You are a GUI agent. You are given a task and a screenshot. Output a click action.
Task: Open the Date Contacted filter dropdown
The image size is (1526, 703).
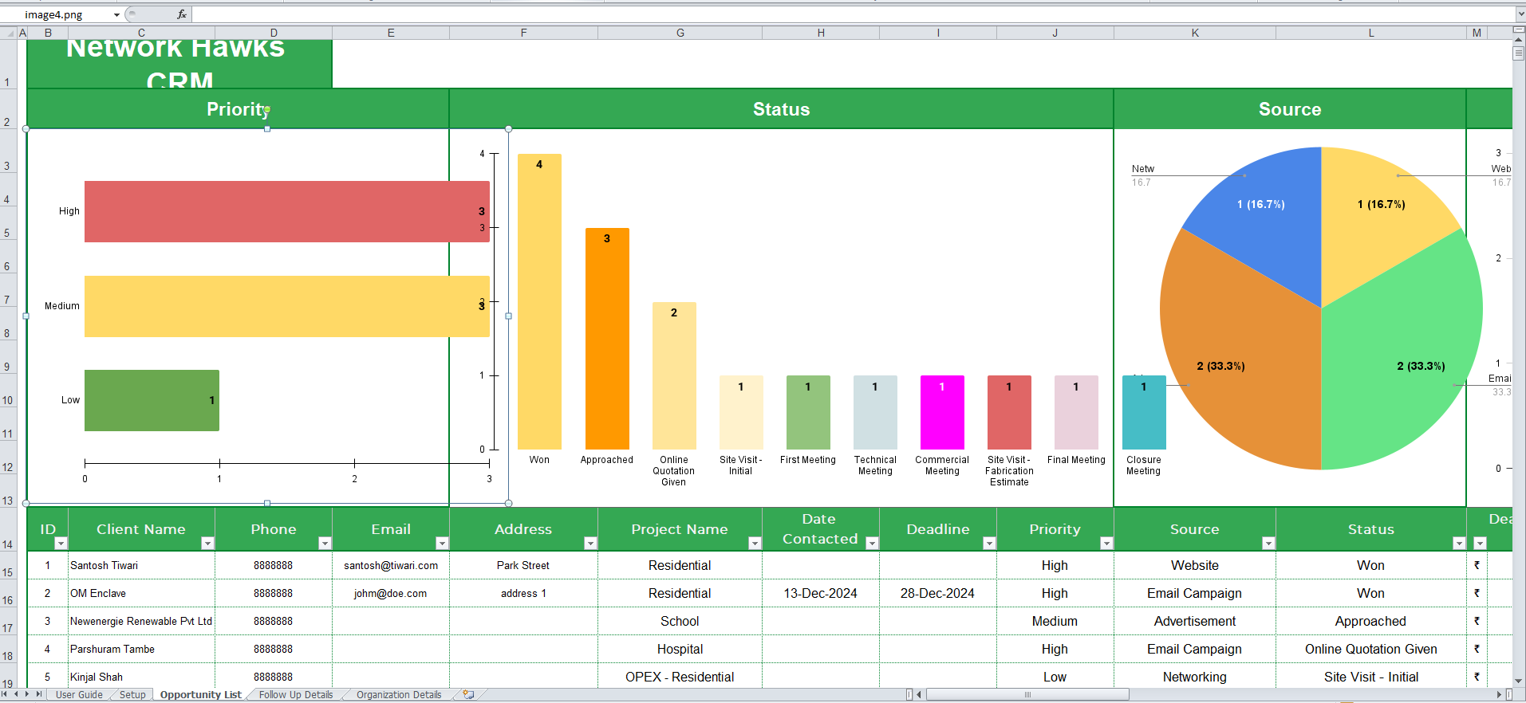(872, 543)
